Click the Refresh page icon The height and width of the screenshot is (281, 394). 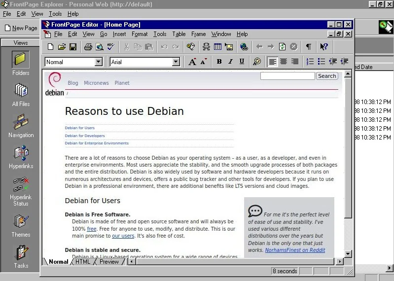pyautogui.click(x=282, y=47)
